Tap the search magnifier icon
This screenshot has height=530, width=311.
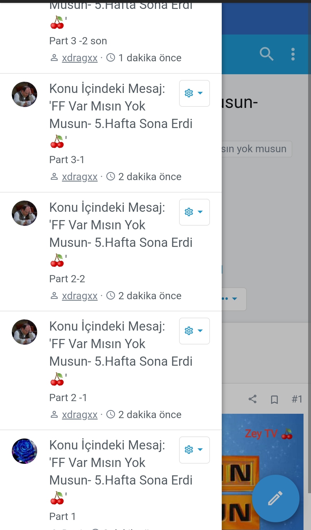pyautogui.click(x=266, y=54)
